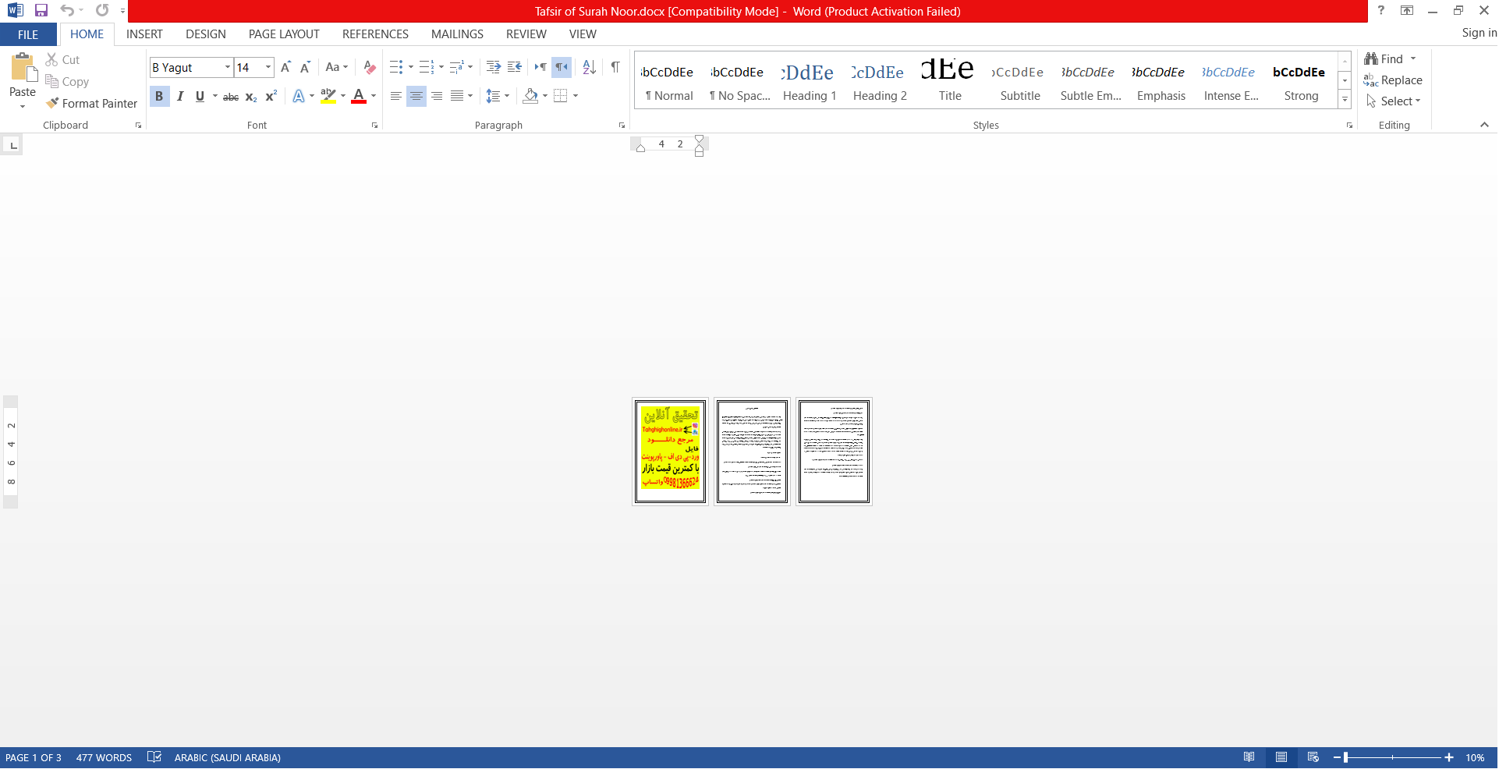Image resolution: width=1499 pixels, height=769 pixels.
Task: Open the proofing errors status icon
Action: (154, 757)
